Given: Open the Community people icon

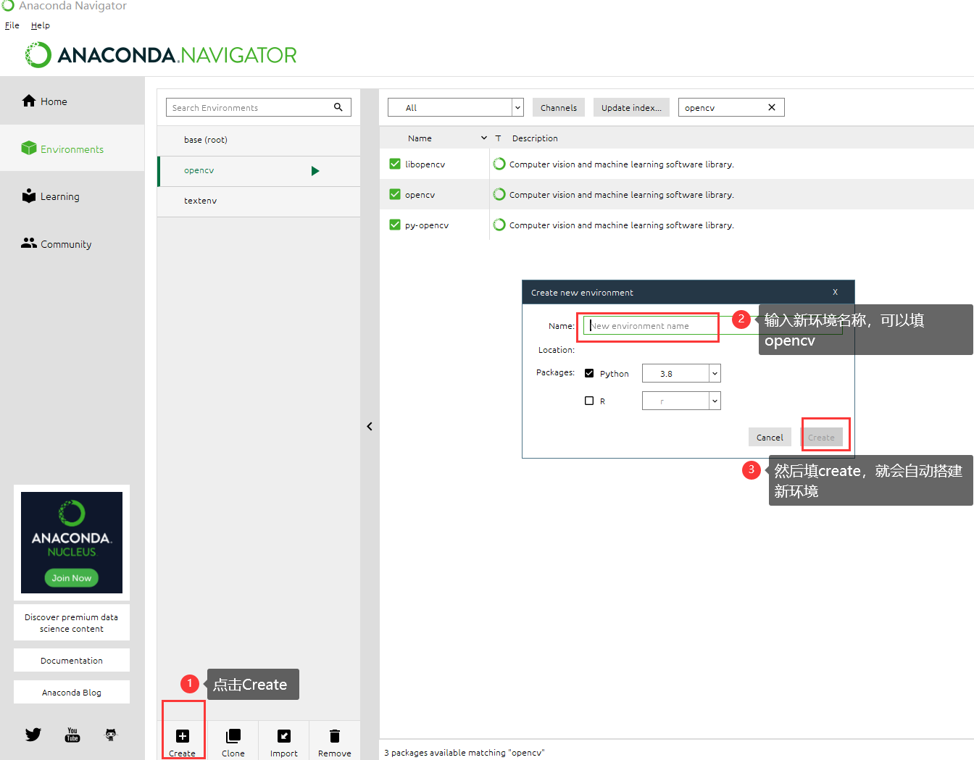Looking at the screenshot, I should pyautogui.click(x=29, y=243).
